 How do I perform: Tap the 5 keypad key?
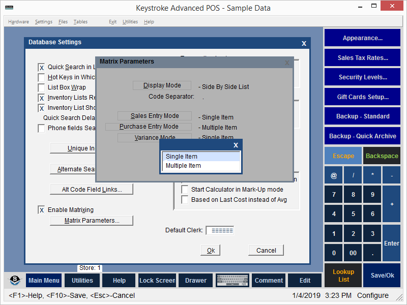pos(353,213)
